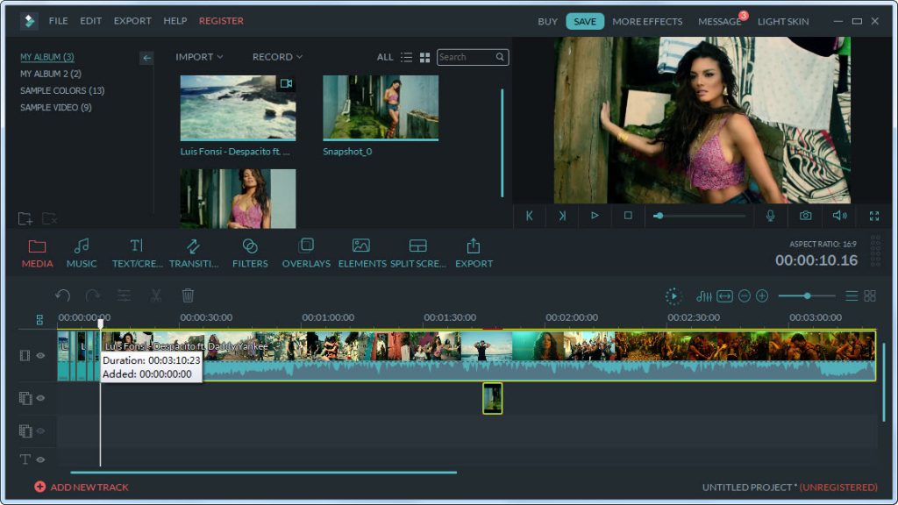This screenshot has width=898, height=505.
Task: Click the trash delete icon above timeline
Action: coord(188,296)
